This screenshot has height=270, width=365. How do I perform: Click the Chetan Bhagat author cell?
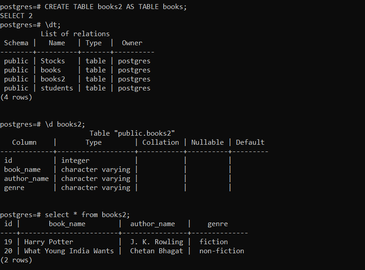[x=156, y=251]
